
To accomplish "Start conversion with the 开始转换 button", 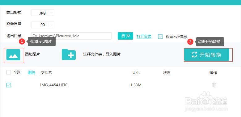I will (x=207, y=55).
